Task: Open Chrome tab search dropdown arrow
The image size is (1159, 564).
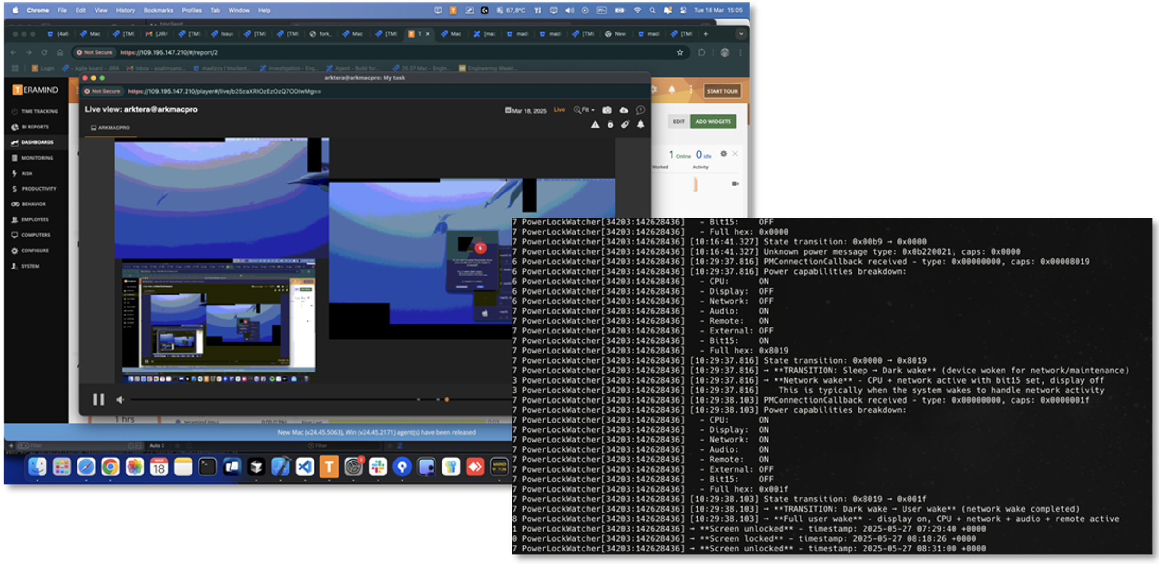Action: click(x=741, y=34)
